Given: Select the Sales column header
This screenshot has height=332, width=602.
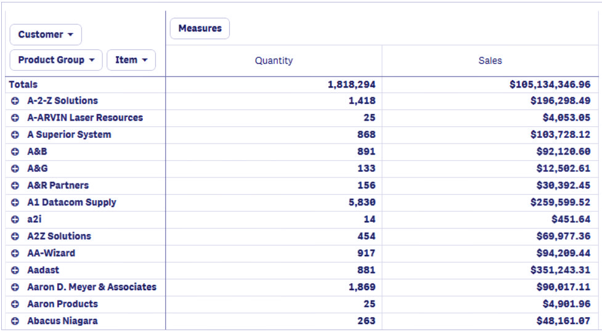Looking at the screenshot, I should click(x=490, y=60).
